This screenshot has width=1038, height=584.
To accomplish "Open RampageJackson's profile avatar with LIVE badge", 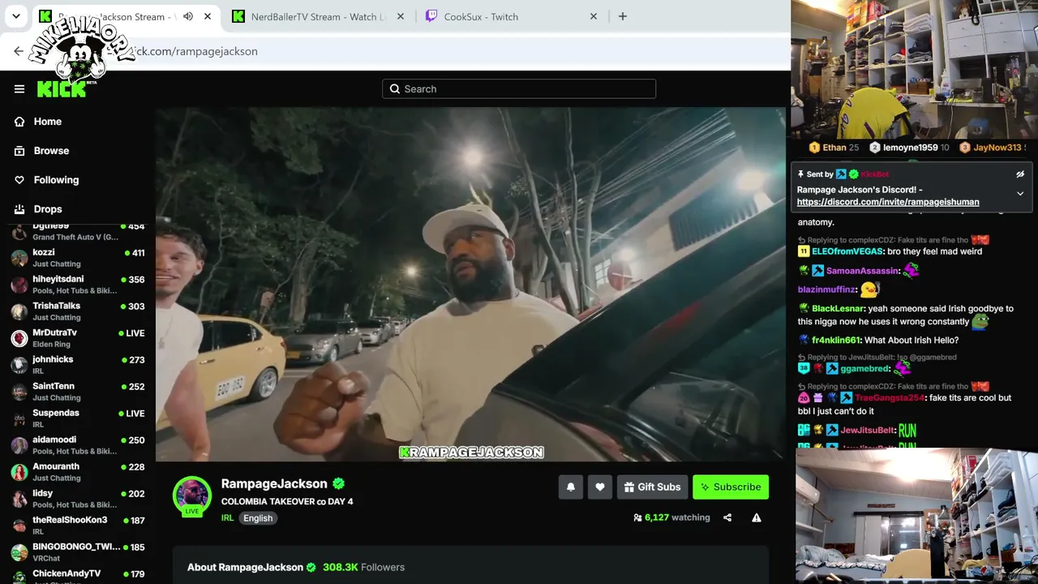I will (192, 496).
